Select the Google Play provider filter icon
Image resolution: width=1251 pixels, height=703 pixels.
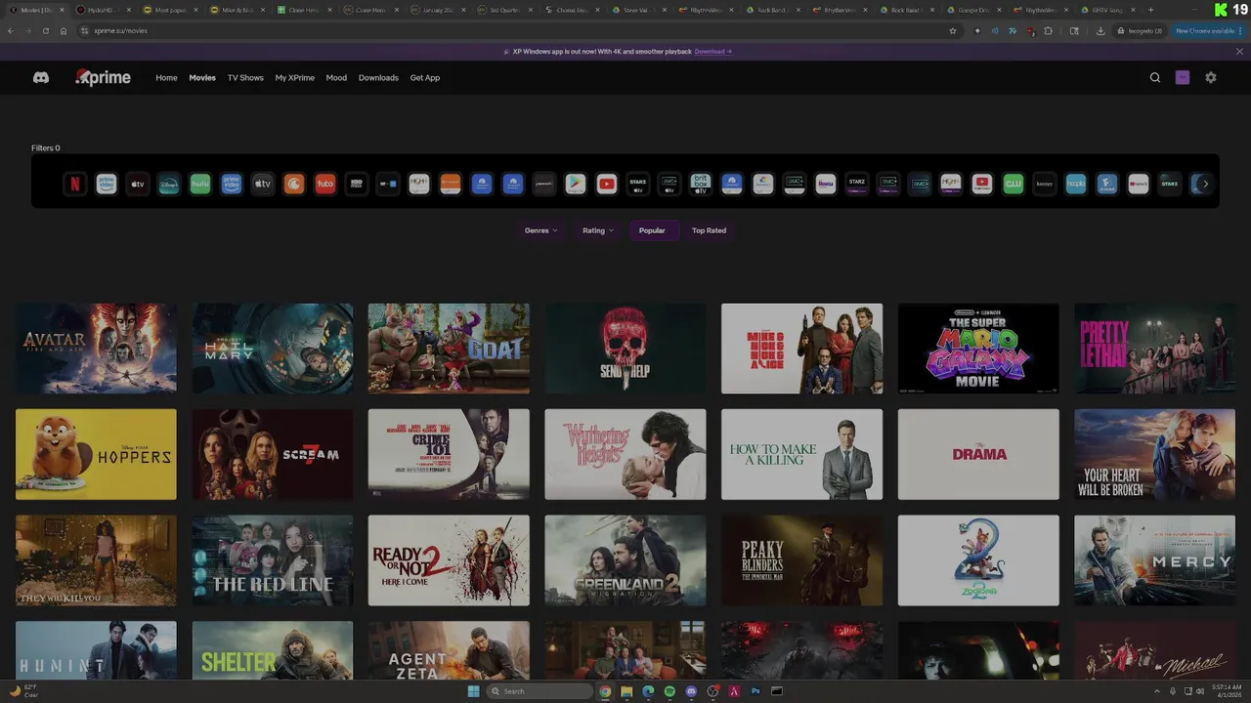(x=576, y=184)
